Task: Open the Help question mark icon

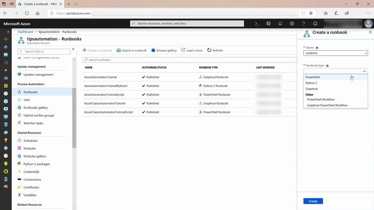Action: coord(303,23)
